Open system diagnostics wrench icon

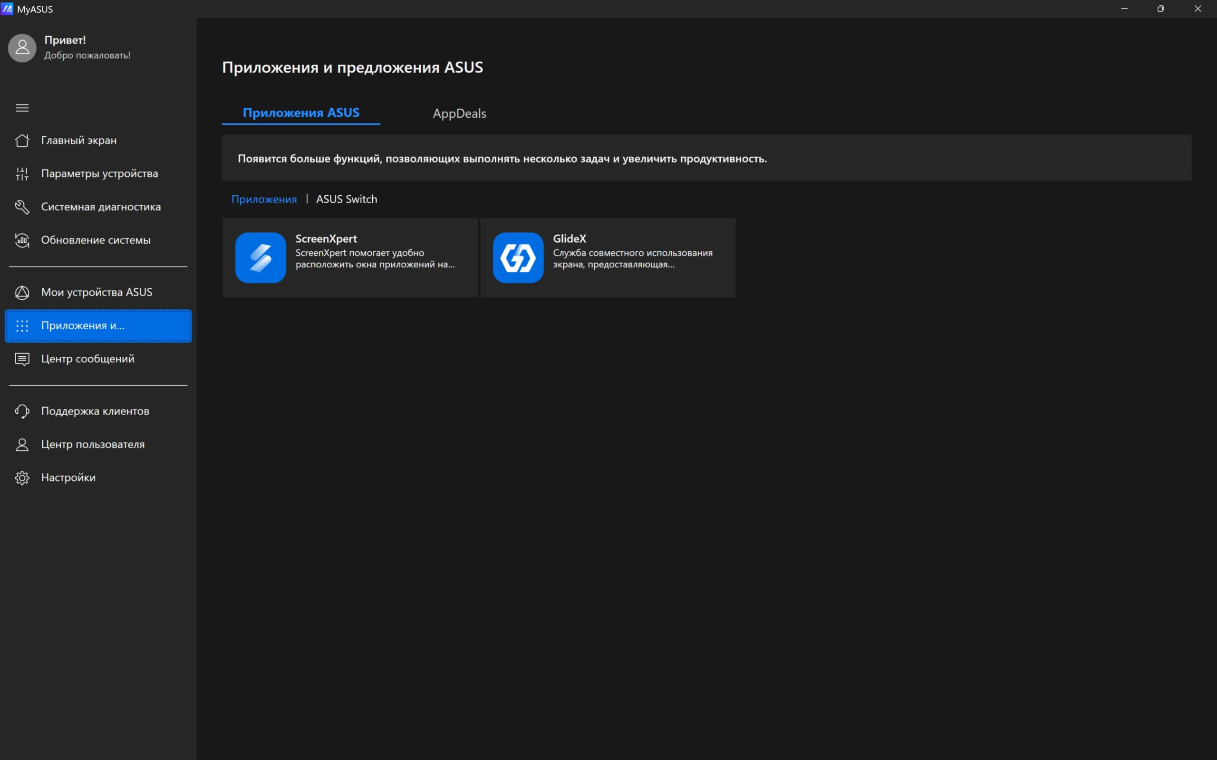tap(22, 207)
